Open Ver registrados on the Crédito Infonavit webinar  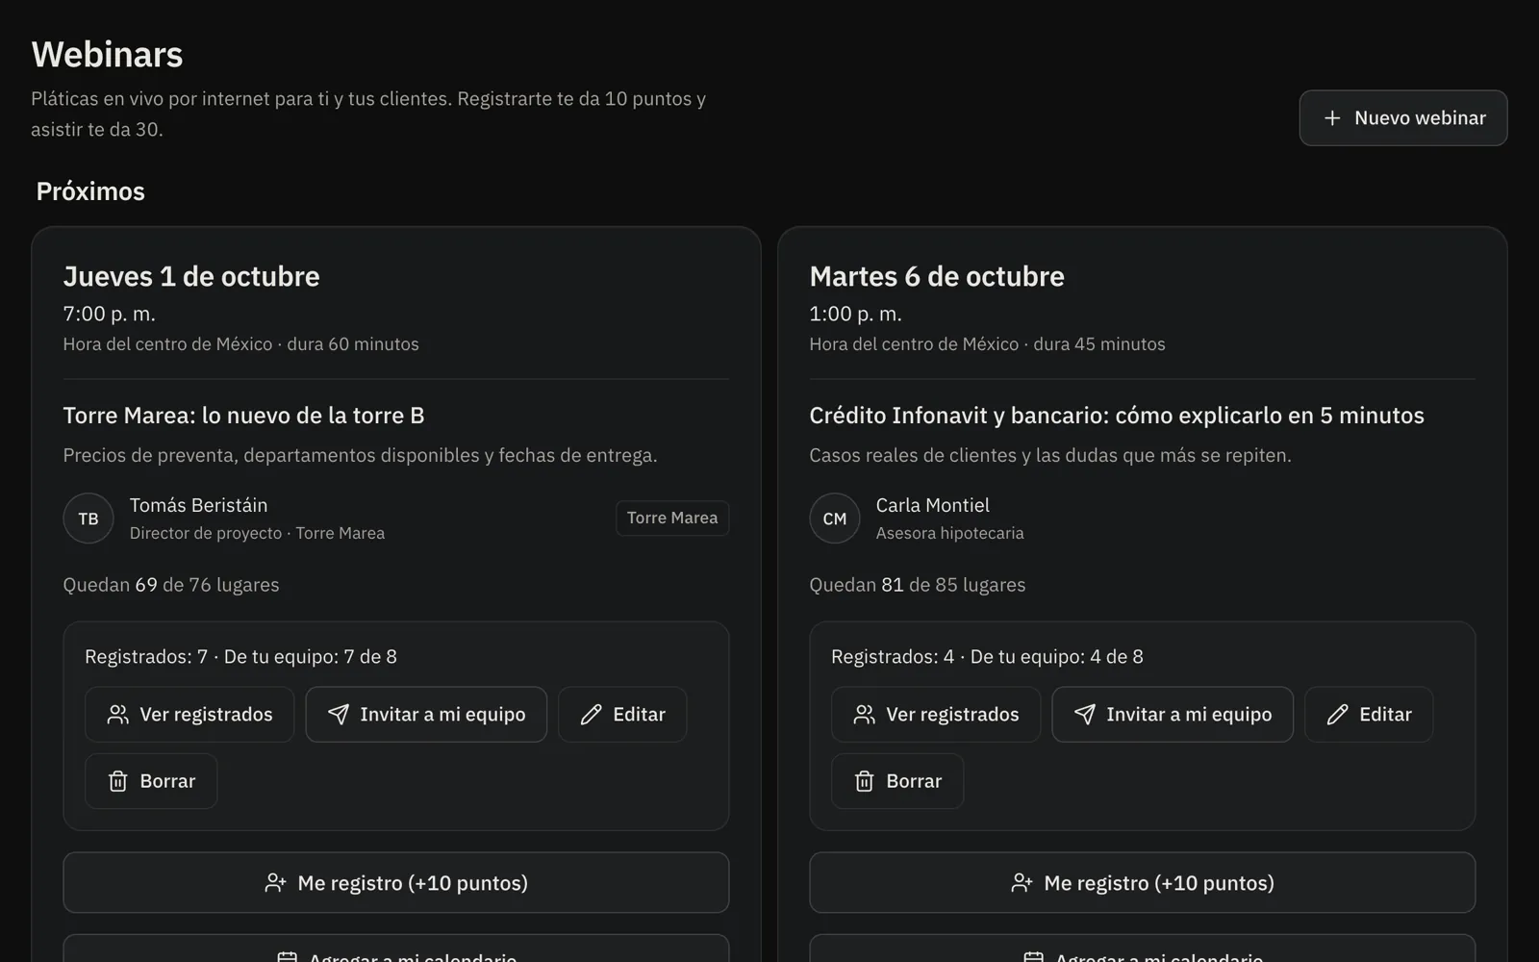point(936,715)
